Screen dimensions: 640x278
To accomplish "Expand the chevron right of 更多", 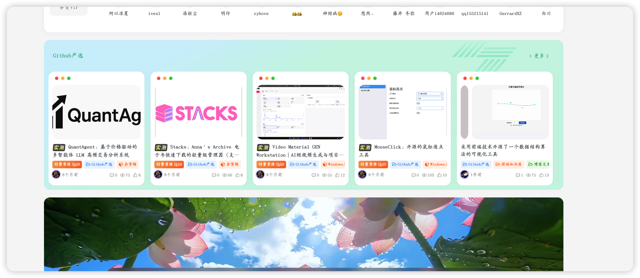I will tap(547, 56).
